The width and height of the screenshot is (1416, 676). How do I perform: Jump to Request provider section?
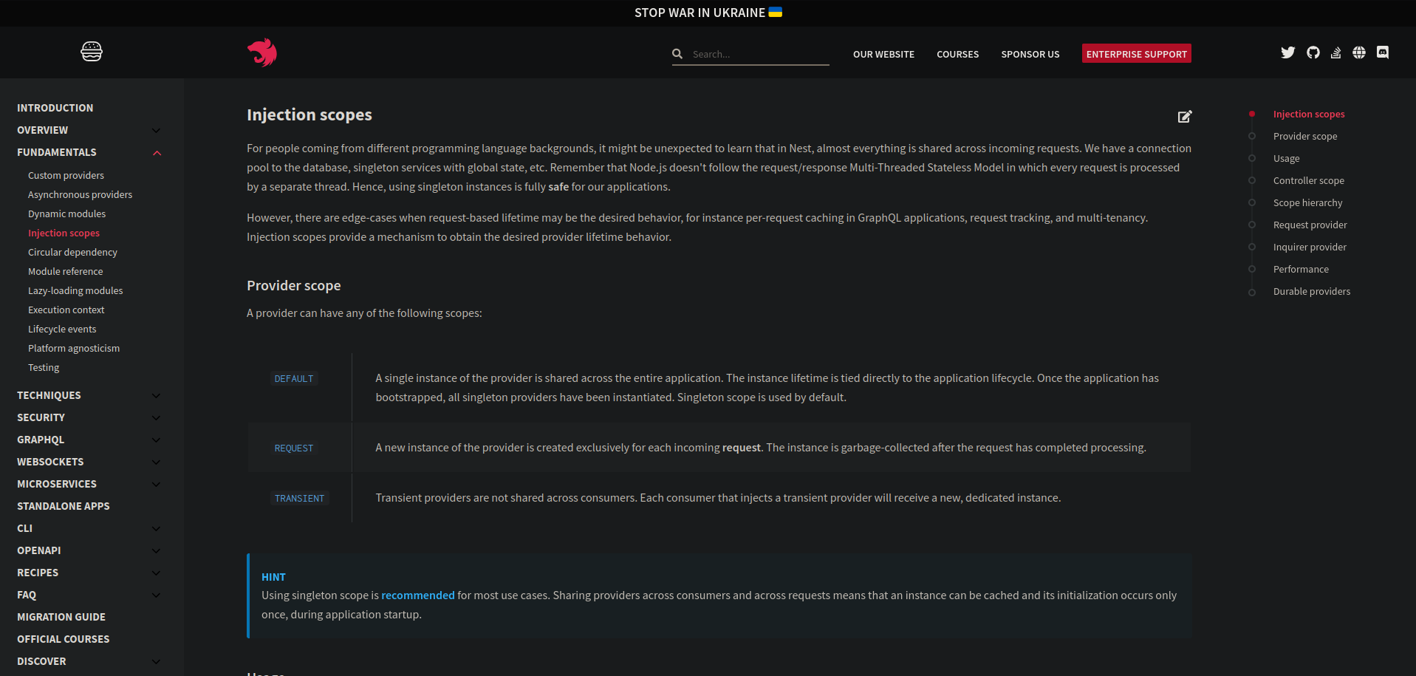pyautogui.click(x=1310, y=225)
